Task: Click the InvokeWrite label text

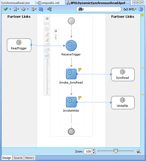Action: 71,111
